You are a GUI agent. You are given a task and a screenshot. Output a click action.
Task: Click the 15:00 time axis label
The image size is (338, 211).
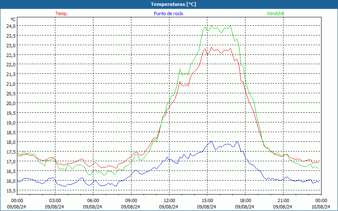coord(207,200)
